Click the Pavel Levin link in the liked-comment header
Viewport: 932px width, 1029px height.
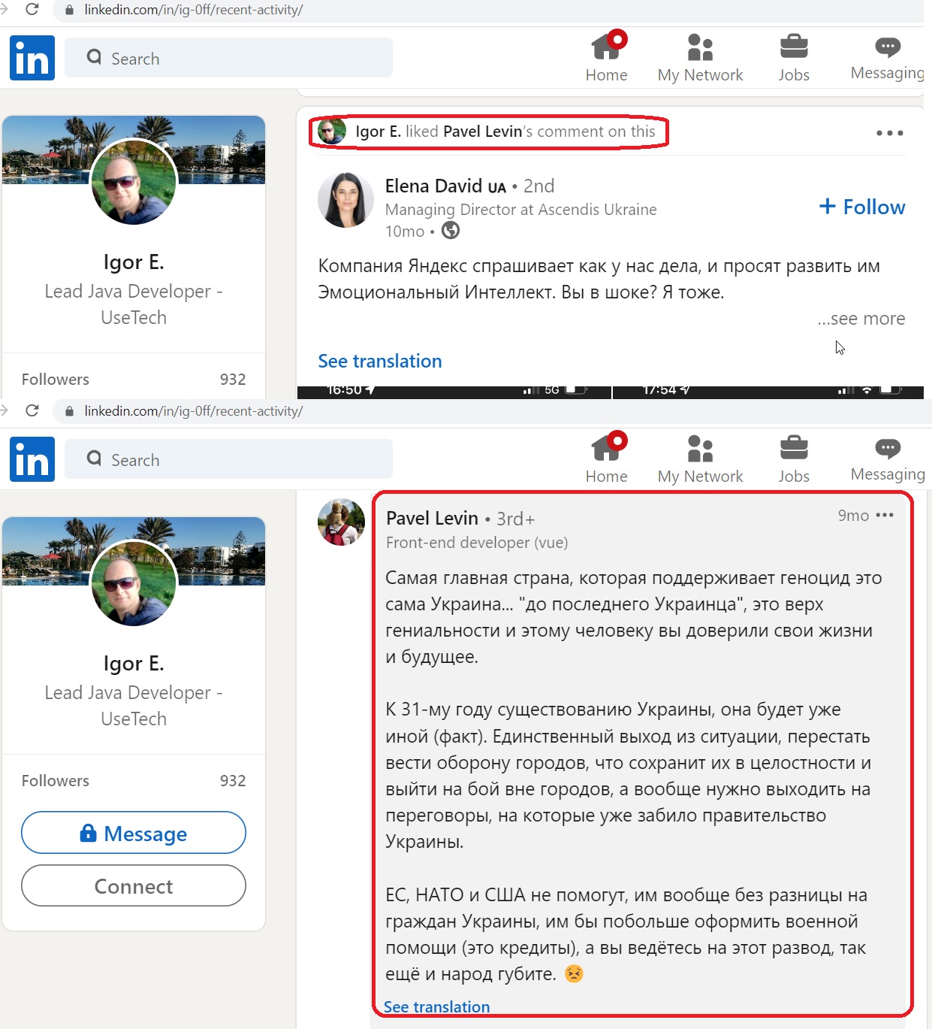(x=482, y=132)
